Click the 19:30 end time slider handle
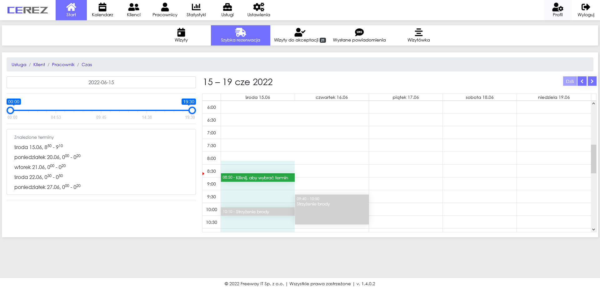This screenshot has width=600, height=289. click(x=192, y=110)
